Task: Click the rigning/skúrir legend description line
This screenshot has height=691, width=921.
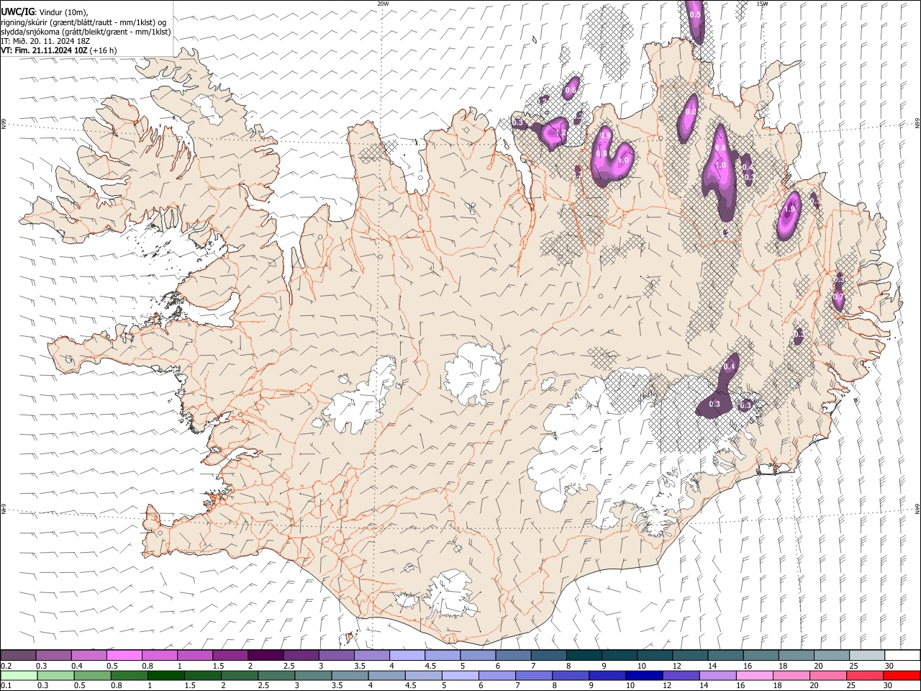Action: click(x=83, y=22)
